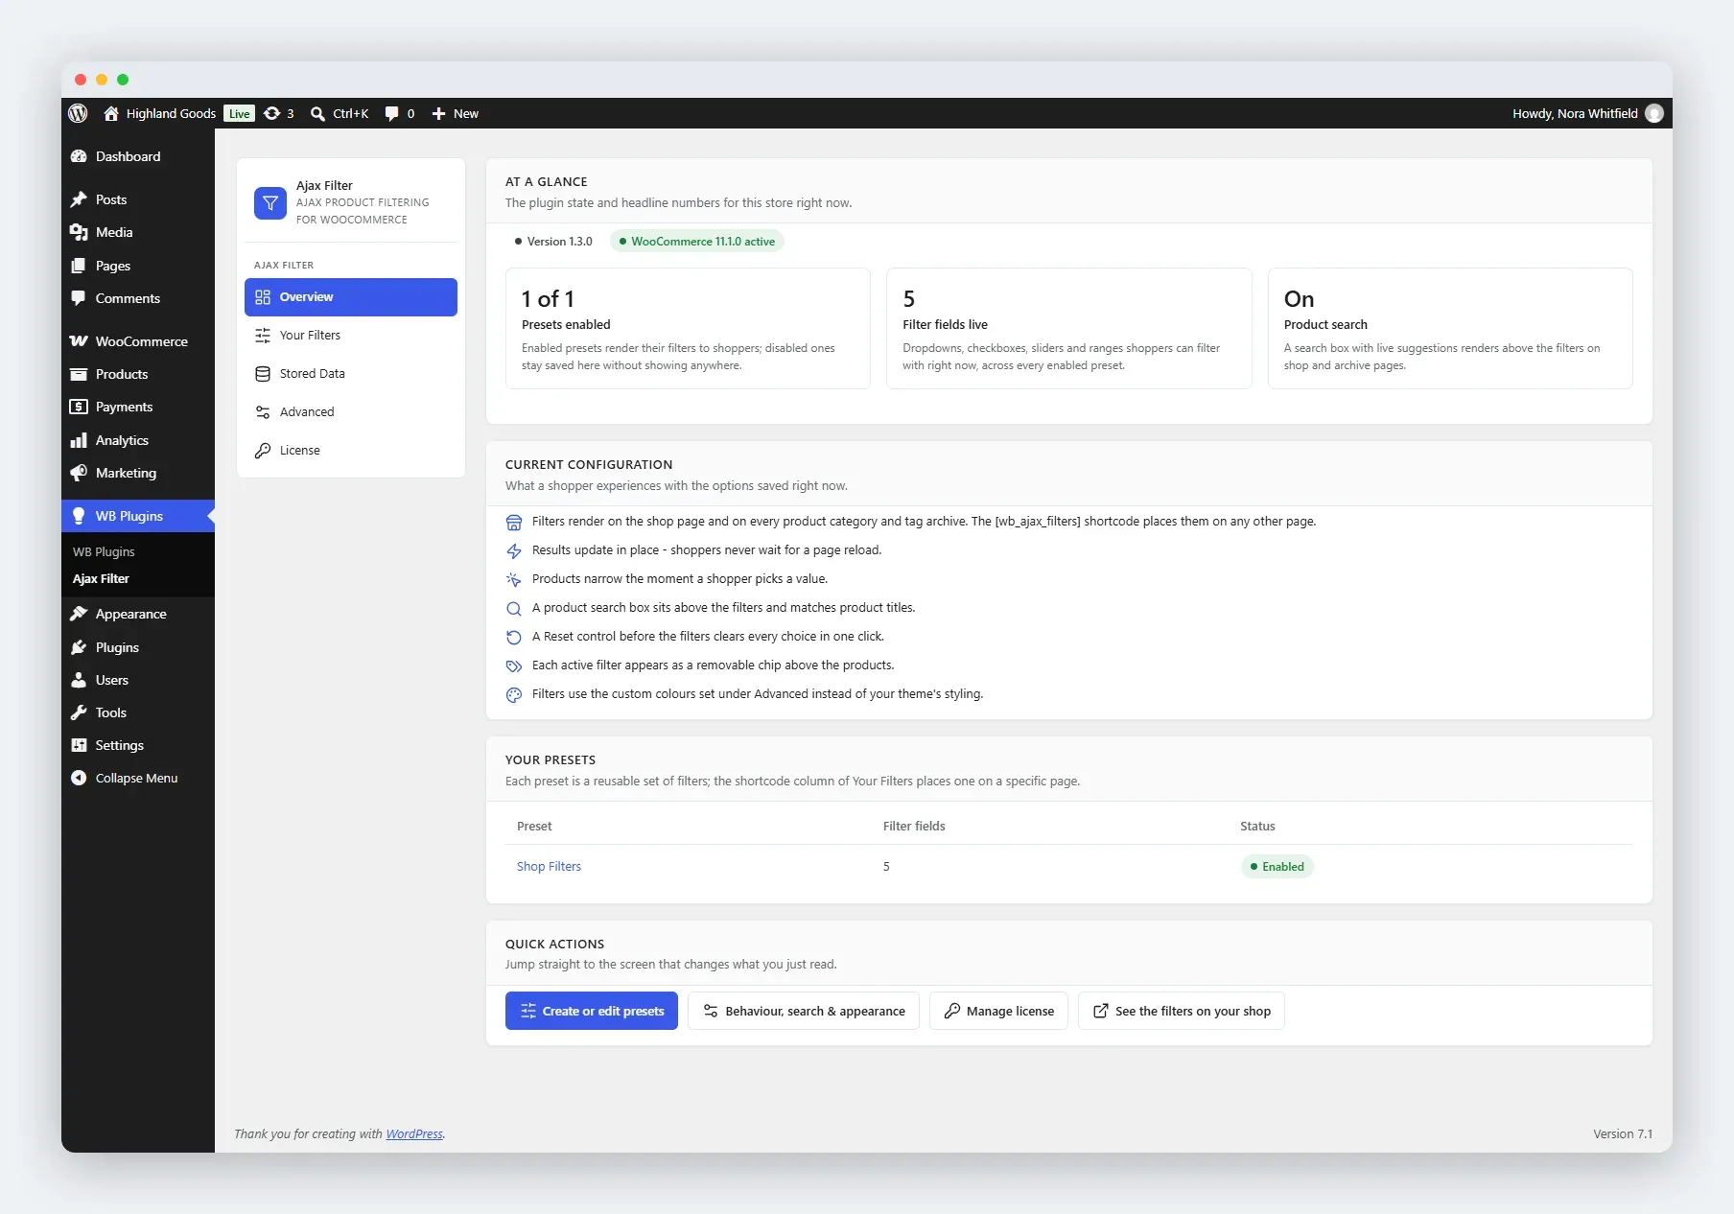This screenshot has height=1214, width=1734.
Task: Click the WooCommerce 11.1.0 active badge
Action: (697, 241)
